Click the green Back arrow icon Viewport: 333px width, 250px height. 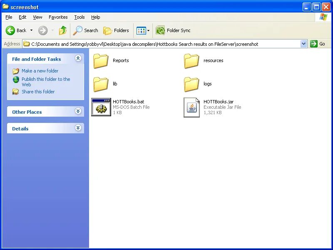coord(10,30)
